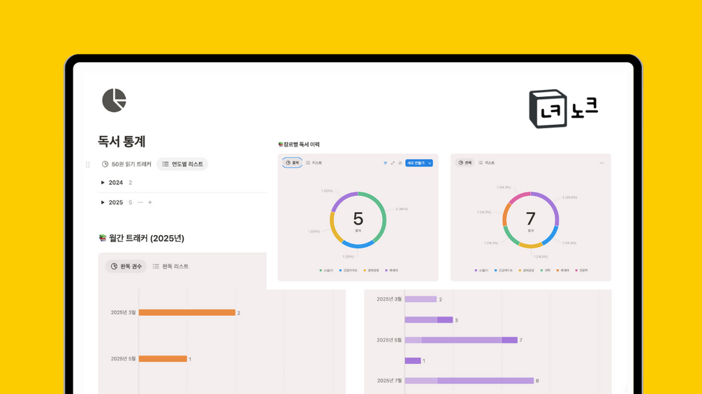Click the blue legend entry under the 5-total donut

[x=348, y=271]
